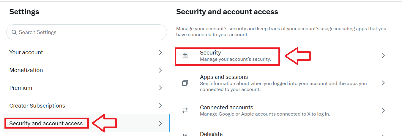Screen dimensions: 402x136
Task: Open the Monetization settings
Action: [x=26, y=70]
